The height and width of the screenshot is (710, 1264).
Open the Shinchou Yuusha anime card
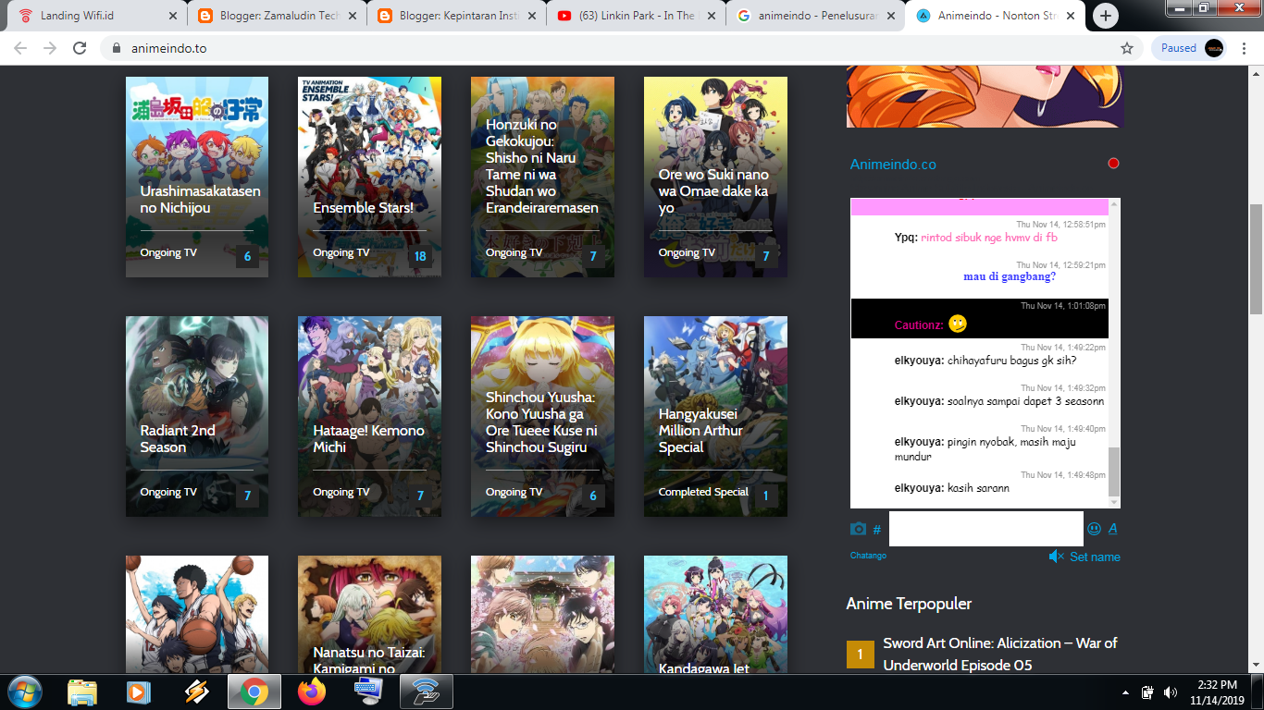click(x=542, y=416)
